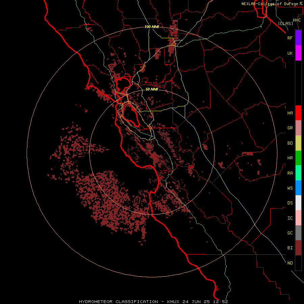
Task: Click the BD yellow legend color swatch
Action: pyautogui.click(x=298, y=143)
